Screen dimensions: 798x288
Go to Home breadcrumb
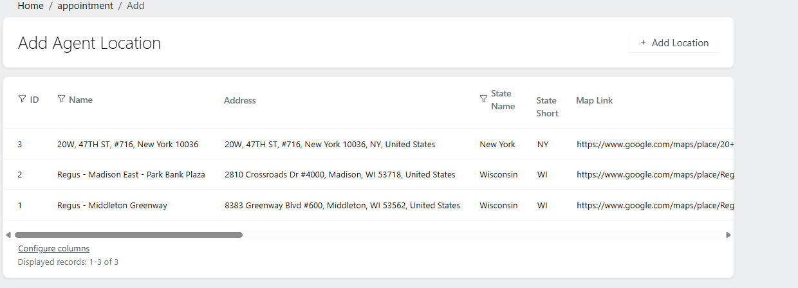pyautogui.click(x=31, y=6)
